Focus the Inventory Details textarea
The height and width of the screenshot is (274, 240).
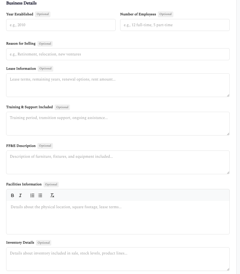pos(118,258)
